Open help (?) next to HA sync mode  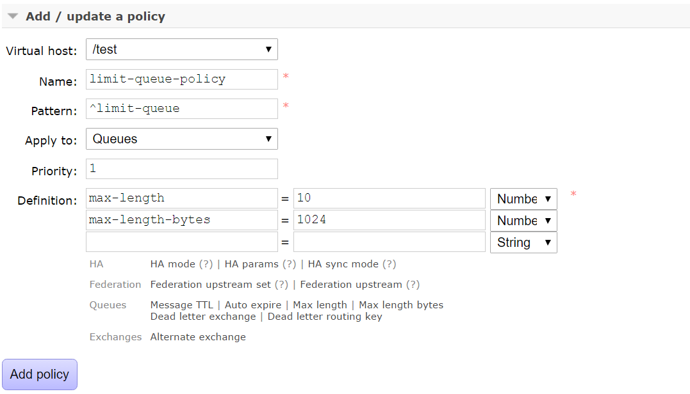(x=389, y=264)
